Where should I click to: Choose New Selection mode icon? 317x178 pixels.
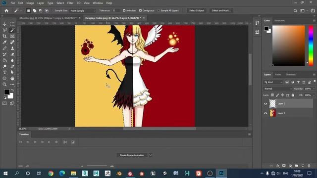point(29,11)
